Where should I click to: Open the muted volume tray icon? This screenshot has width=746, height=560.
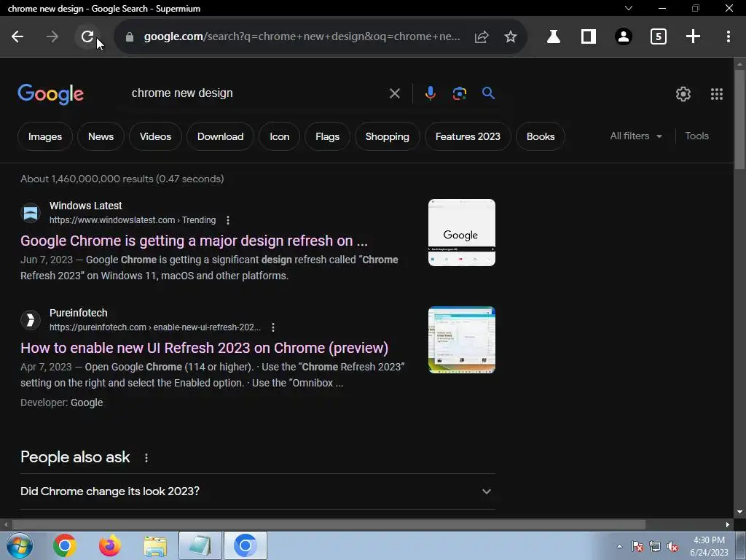coord(672,546)
